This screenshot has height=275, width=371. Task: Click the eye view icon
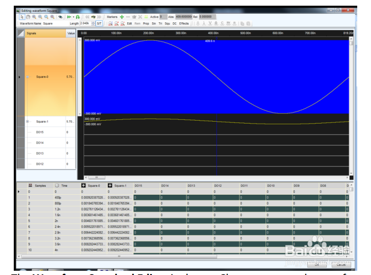tap(60, 17)
